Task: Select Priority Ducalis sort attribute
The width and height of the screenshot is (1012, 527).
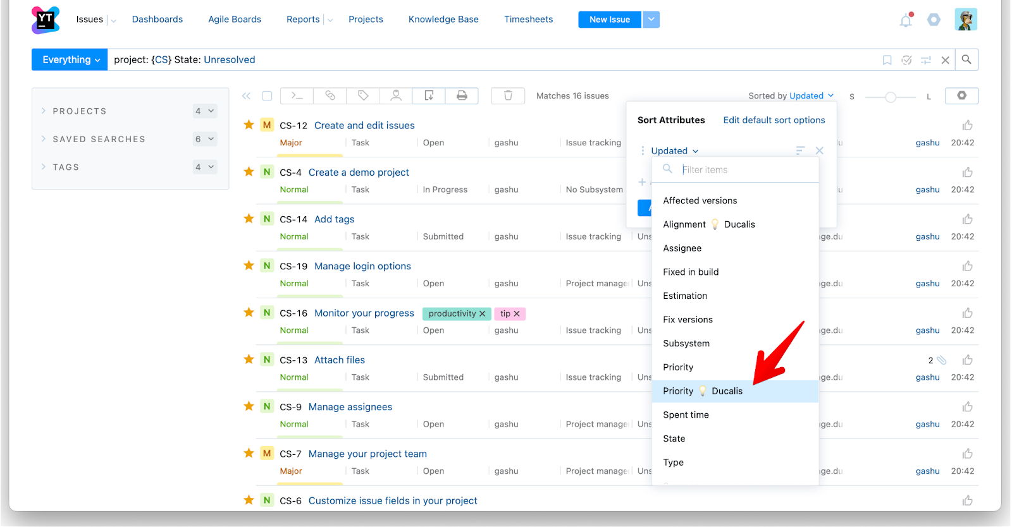Action: pos(702,391)
